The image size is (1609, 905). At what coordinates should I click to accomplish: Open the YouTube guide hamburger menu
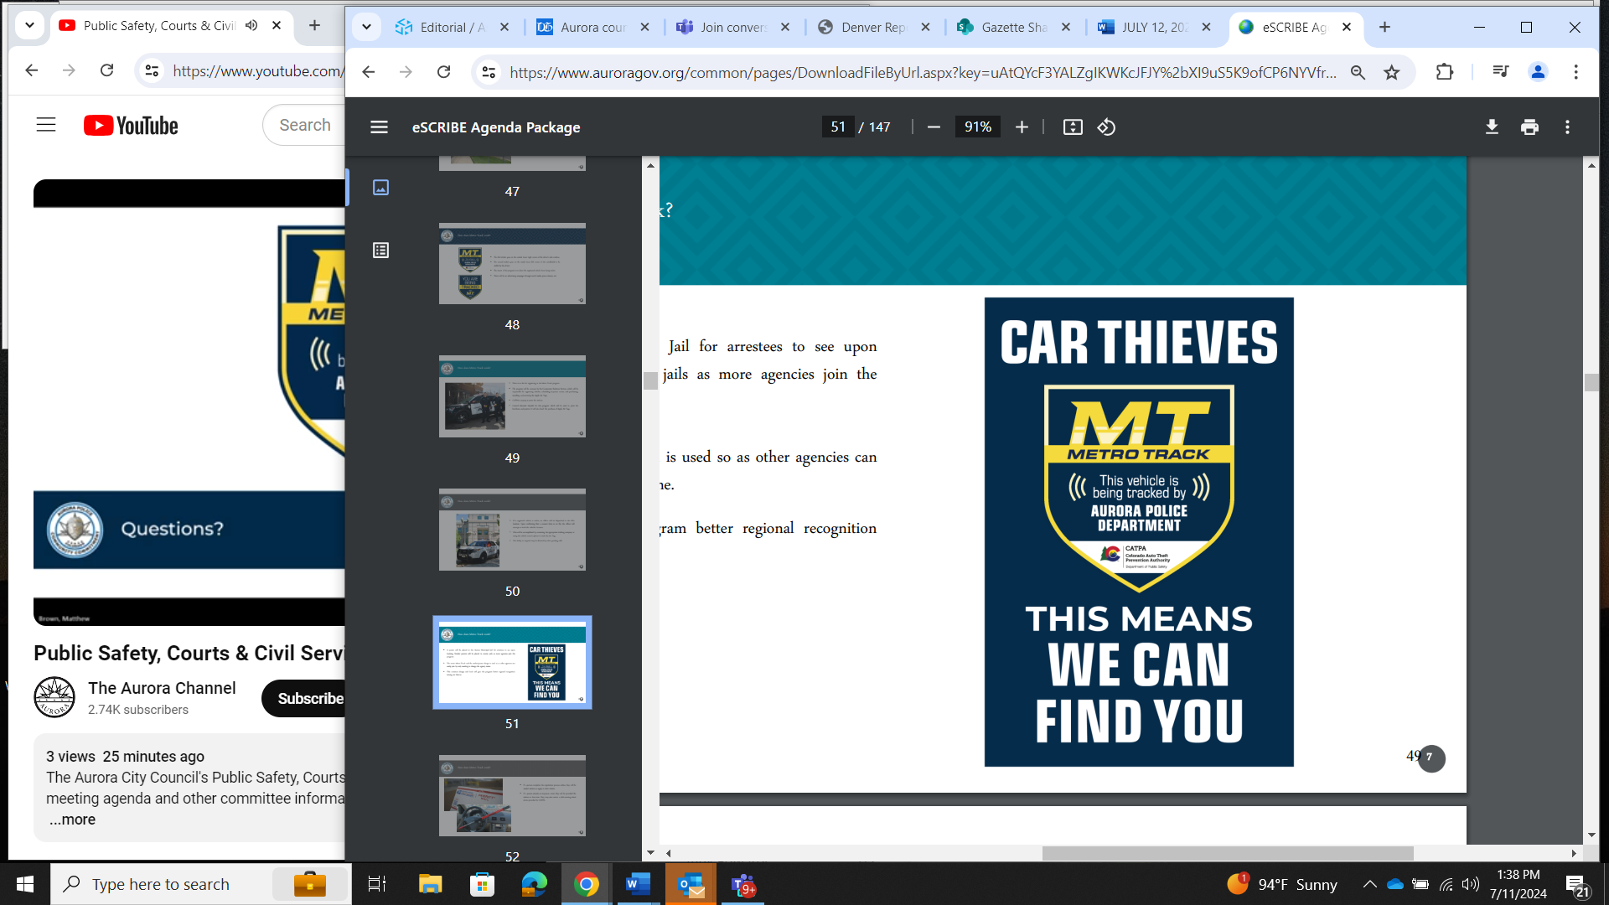click(x=46, y=125)
